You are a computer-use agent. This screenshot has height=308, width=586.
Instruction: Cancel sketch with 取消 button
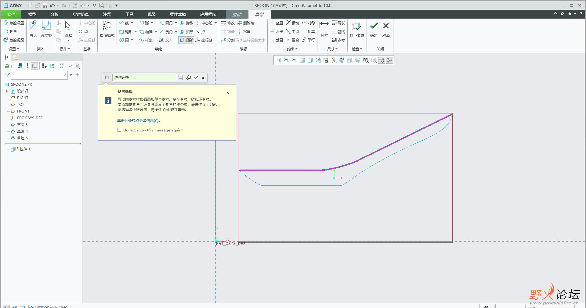386,29
